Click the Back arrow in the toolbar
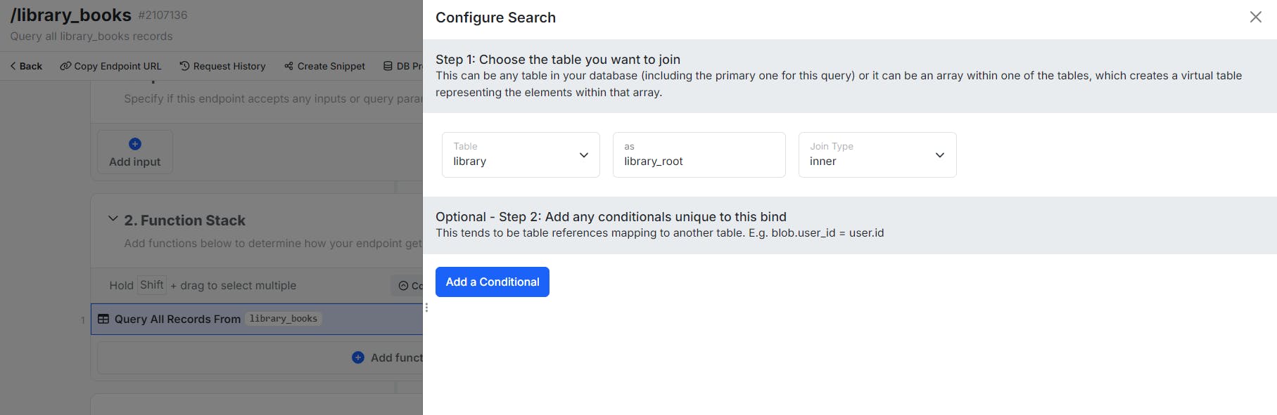This screenshot has height=415, width=1277. (13, 66)
